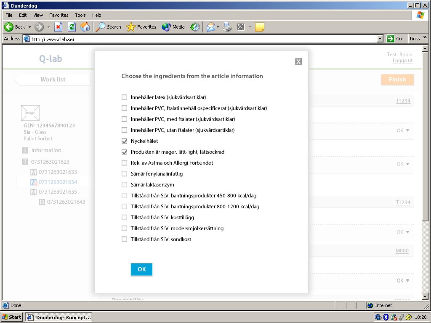Go to Home page icon

click(85, 27)
